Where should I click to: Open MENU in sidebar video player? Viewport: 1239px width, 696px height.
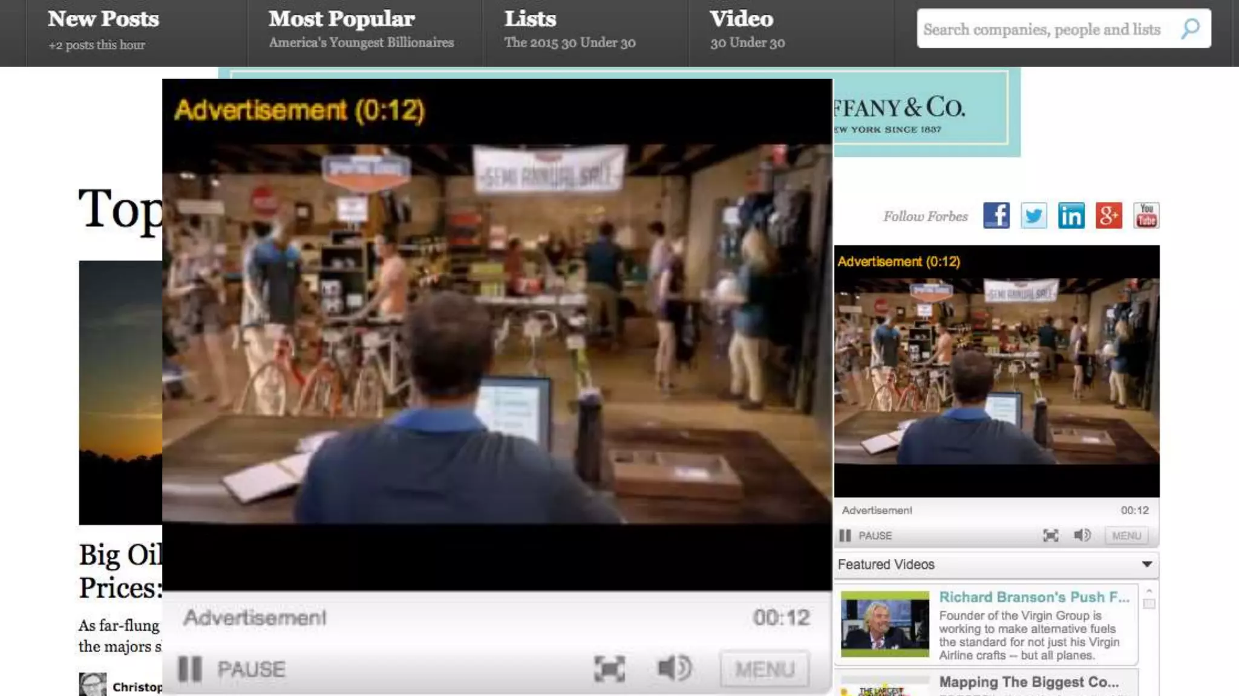(x=1126, y=535)
